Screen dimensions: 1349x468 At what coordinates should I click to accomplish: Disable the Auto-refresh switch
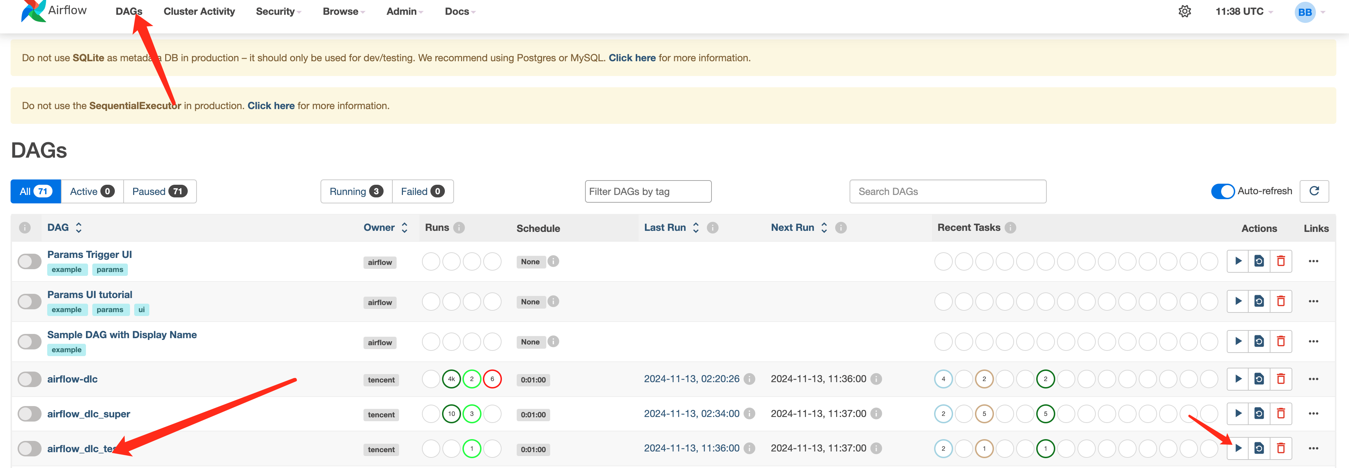[1223, 191]
